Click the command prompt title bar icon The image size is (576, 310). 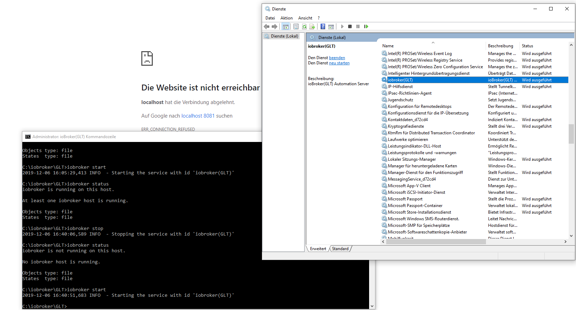click(x=28, y=137)
